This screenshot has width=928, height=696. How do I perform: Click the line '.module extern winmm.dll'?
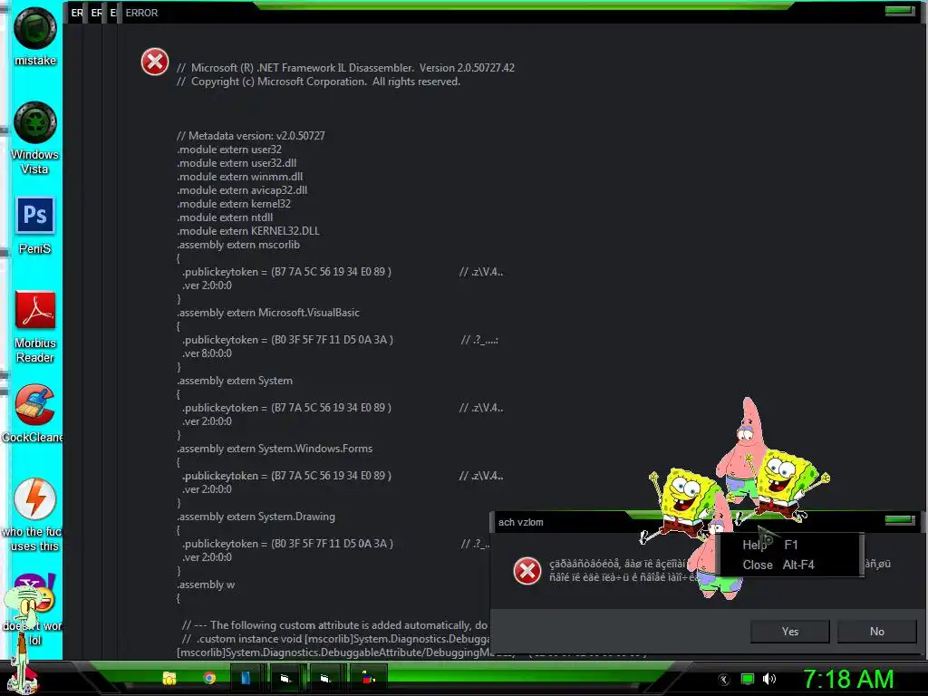239,177
